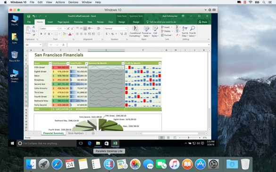
Task: Click the New Sheet plus icon
Action: tap(93, 133)
